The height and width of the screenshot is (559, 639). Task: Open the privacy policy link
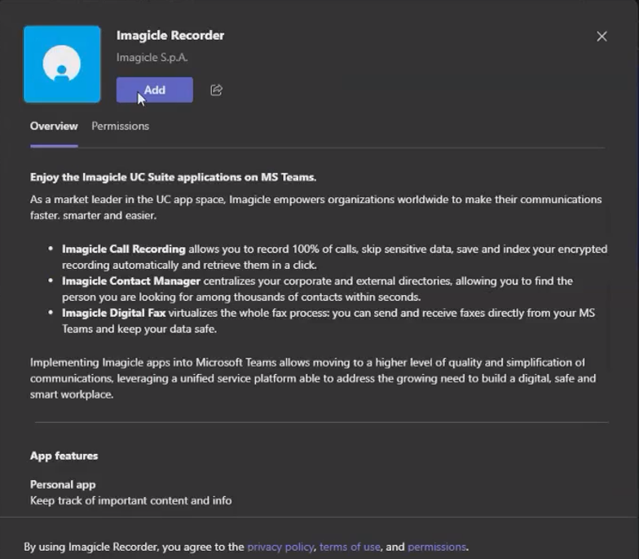click(x=280, y=547)
